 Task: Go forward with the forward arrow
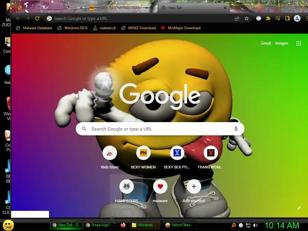[x=28, y=18]
